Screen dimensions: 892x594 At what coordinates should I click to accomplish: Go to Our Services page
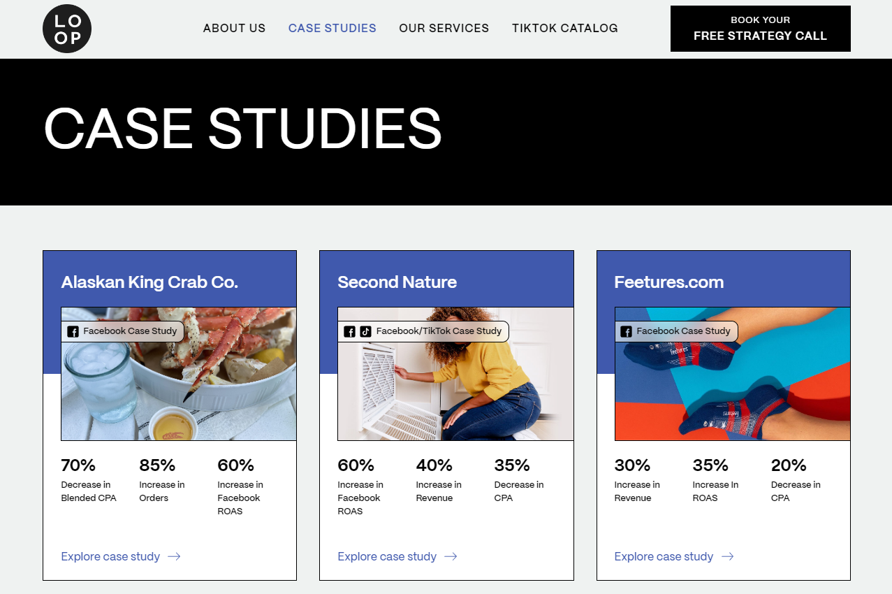(x=444, y=29)
